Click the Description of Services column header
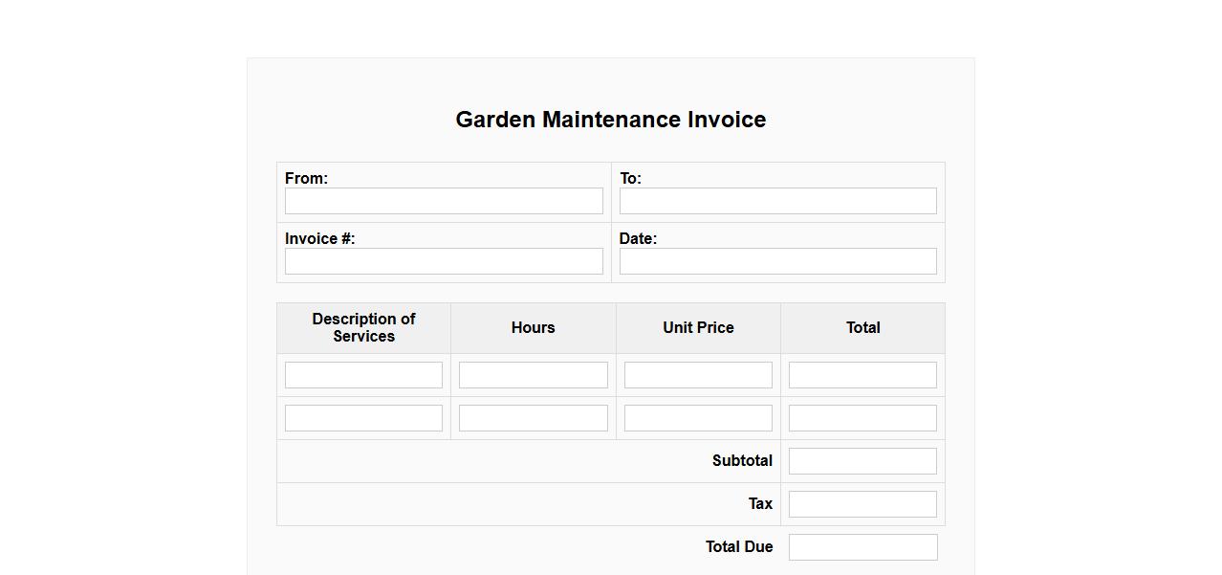 pyautogui.click(x=363, y=328)
